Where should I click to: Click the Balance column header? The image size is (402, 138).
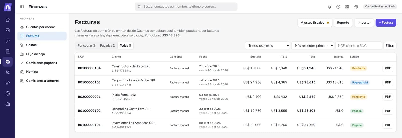pyautogui.click(x=338, y=57)
